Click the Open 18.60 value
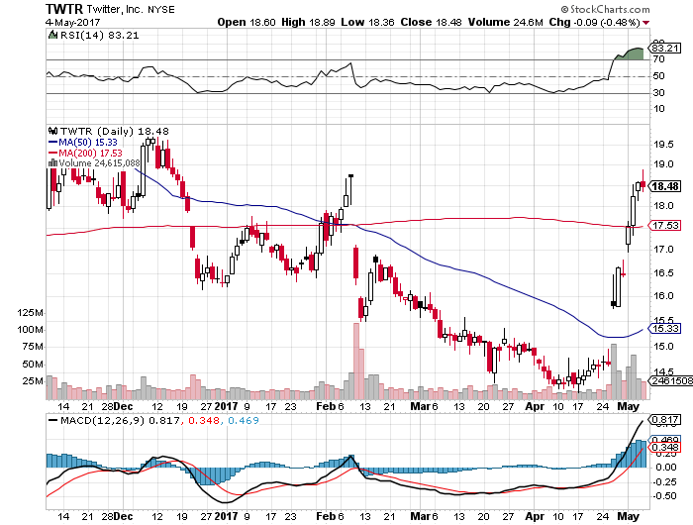The width and height of the screenshot is (693, 525). tap(247, 22)
